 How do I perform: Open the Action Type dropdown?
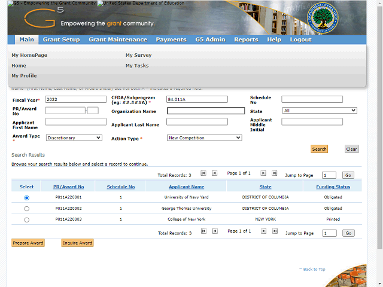204,138
